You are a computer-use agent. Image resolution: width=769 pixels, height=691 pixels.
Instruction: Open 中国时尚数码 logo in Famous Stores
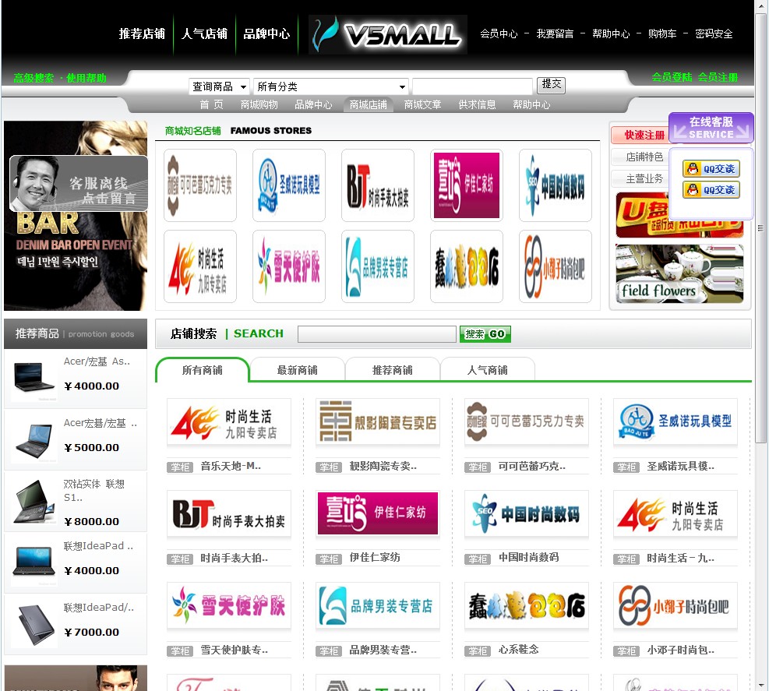pos(556,185)
